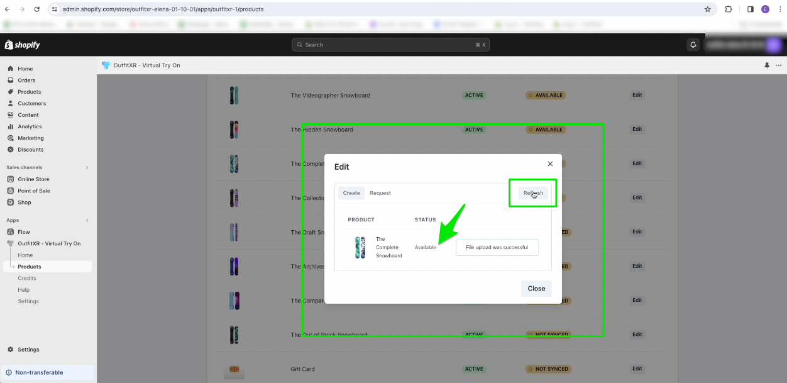Click Edit for The Videographer Snowboard

click(637, 96)
